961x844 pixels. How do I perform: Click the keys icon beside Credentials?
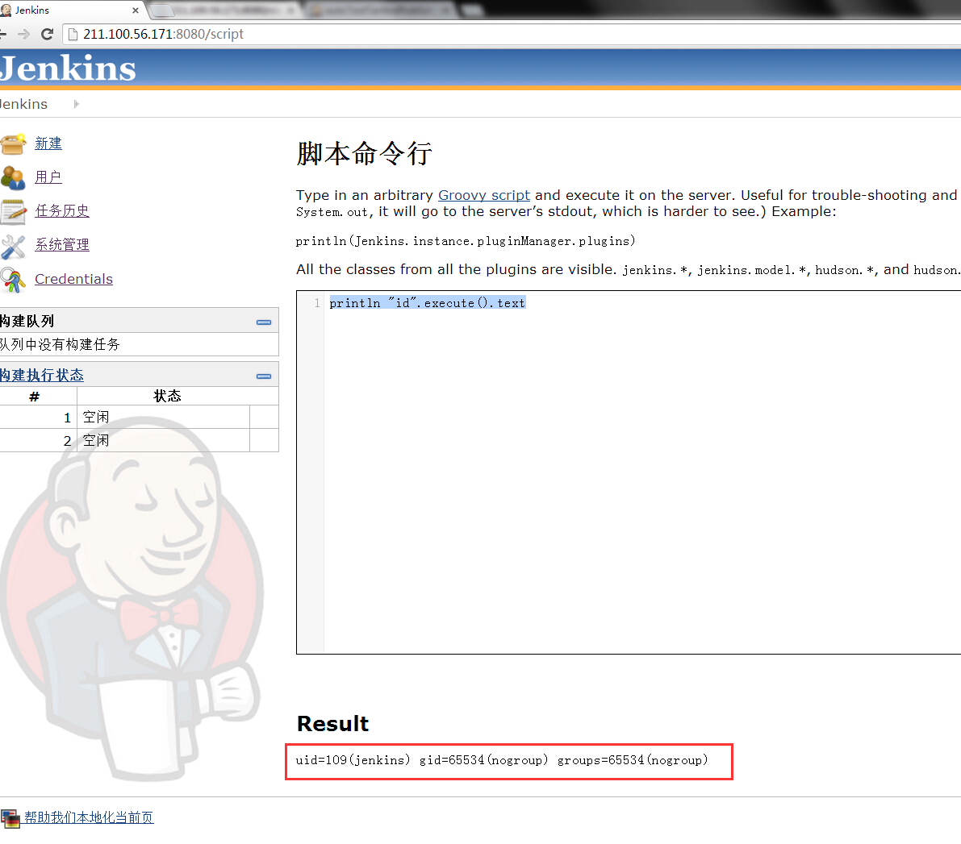(12, 280)
